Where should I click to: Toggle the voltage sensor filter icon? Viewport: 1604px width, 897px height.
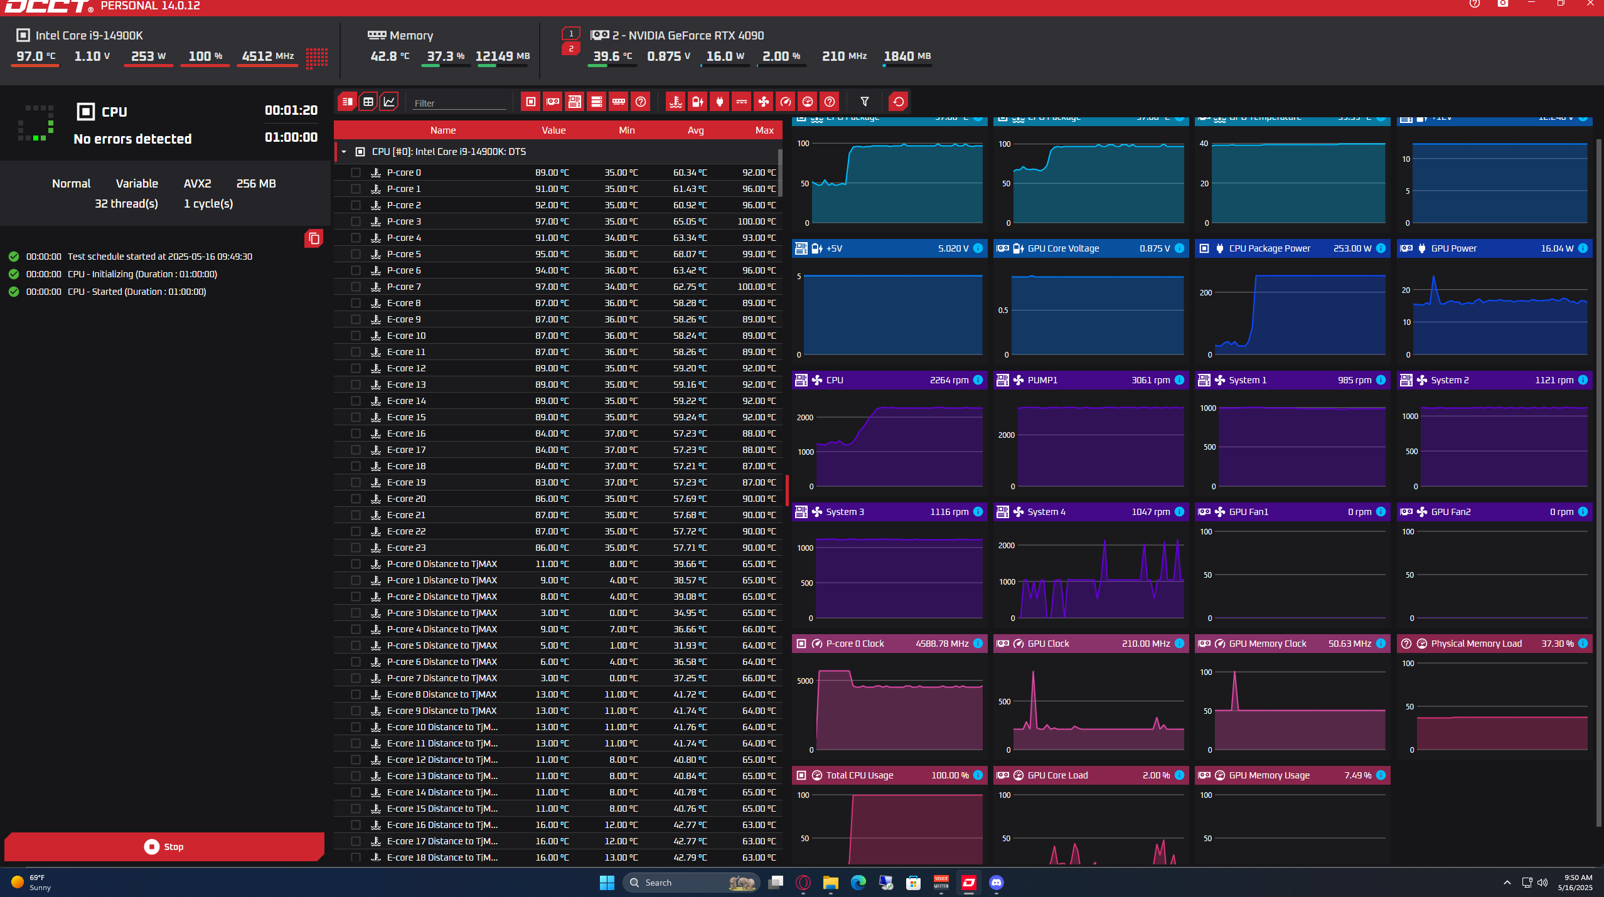tap(698, 102)
